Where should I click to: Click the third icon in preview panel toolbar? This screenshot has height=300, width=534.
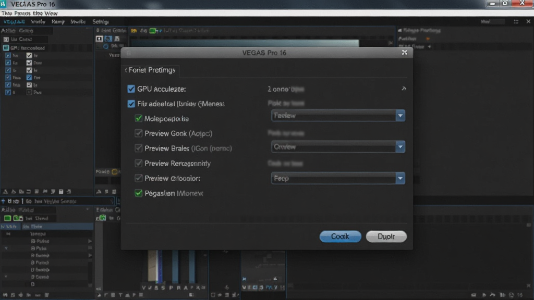point(117,39)
